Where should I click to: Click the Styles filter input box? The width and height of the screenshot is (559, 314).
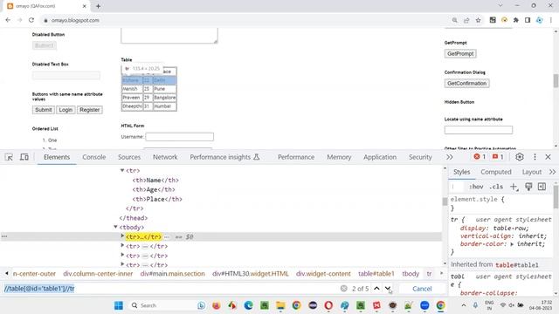coord(457,187)
